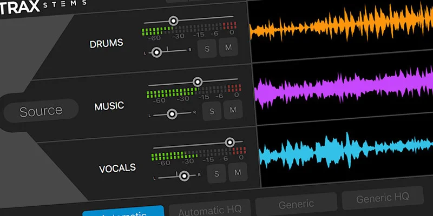This screenshot has width=433, height=216.
Task: Solo the VOCALS stem
Action: 216,173
